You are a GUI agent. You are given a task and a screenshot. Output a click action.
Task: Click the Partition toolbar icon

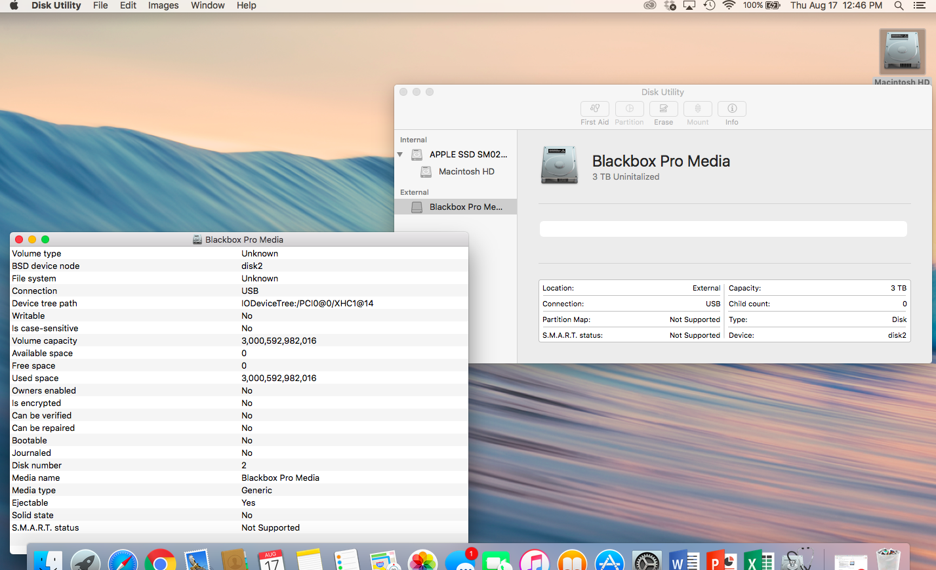tap(629, 109)
